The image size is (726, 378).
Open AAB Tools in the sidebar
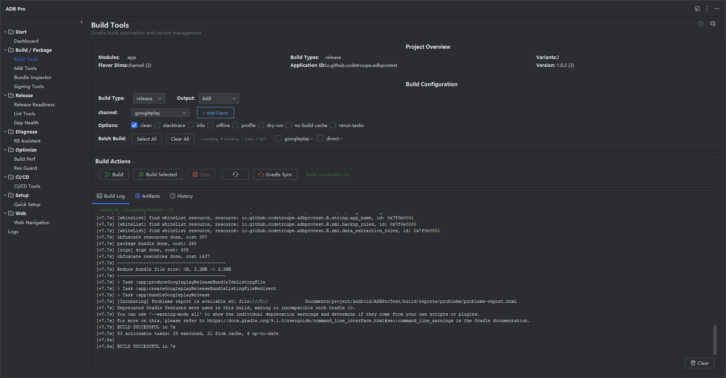click(x=25, y=68)
